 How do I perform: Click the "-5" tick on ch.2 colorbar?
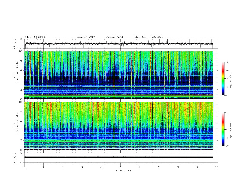[x=227, y=129]
